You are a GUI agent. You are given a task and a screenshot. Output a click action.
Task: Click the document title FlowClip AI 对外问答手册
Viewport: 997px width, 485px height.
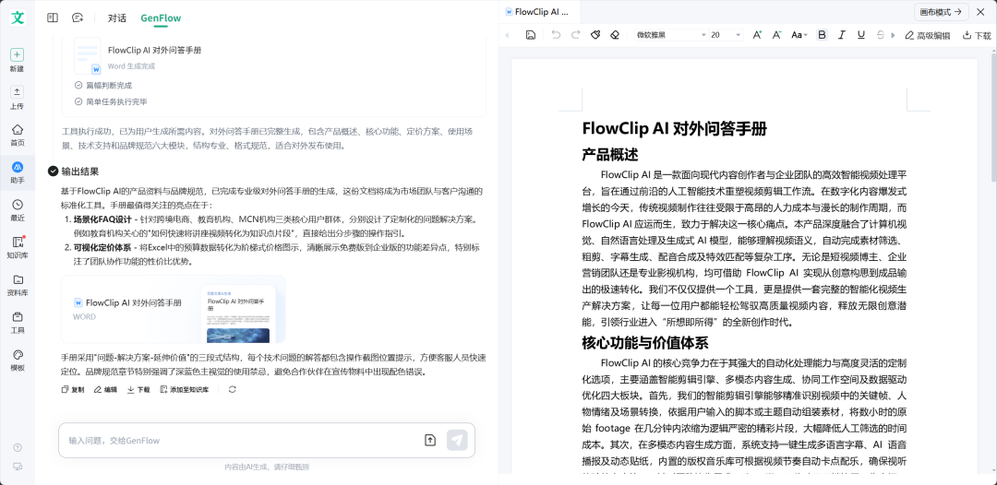[x=674, y=129]
